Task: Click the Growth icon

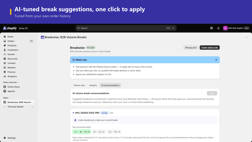Action: coord(5,55)
